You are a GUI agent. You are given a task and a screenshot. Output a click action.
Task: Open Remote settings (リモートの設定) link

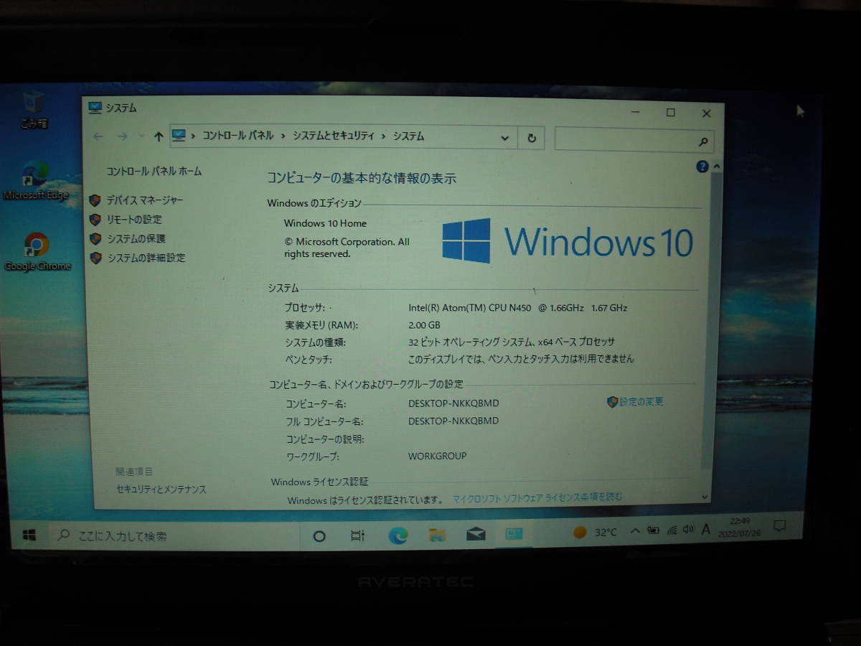134,220
